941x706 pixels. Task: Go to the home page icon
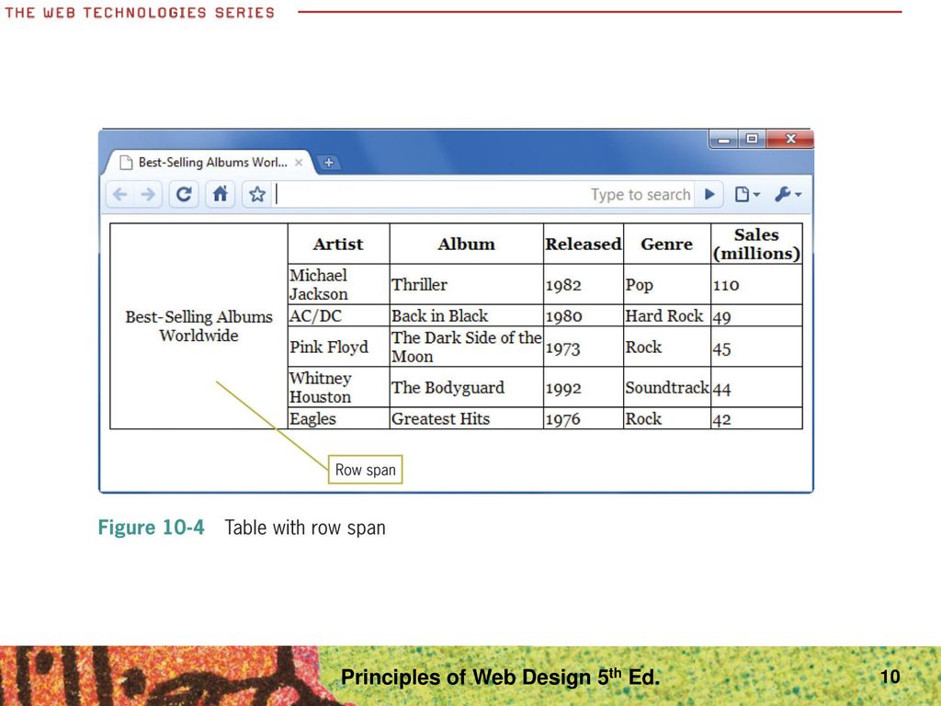coord(220,195)
